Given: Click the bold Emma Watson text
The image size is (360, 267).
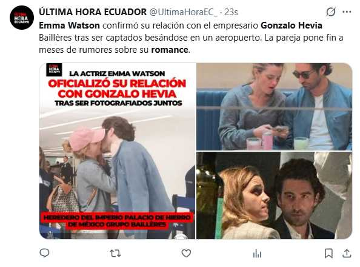Looking at the screenshot, I should [69, 25].
